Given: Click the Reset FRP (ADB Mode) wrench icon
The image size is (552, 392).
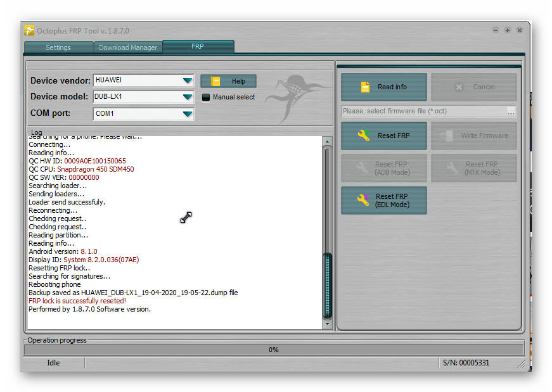Looking at the screenshot, I should tap(363, 168).
